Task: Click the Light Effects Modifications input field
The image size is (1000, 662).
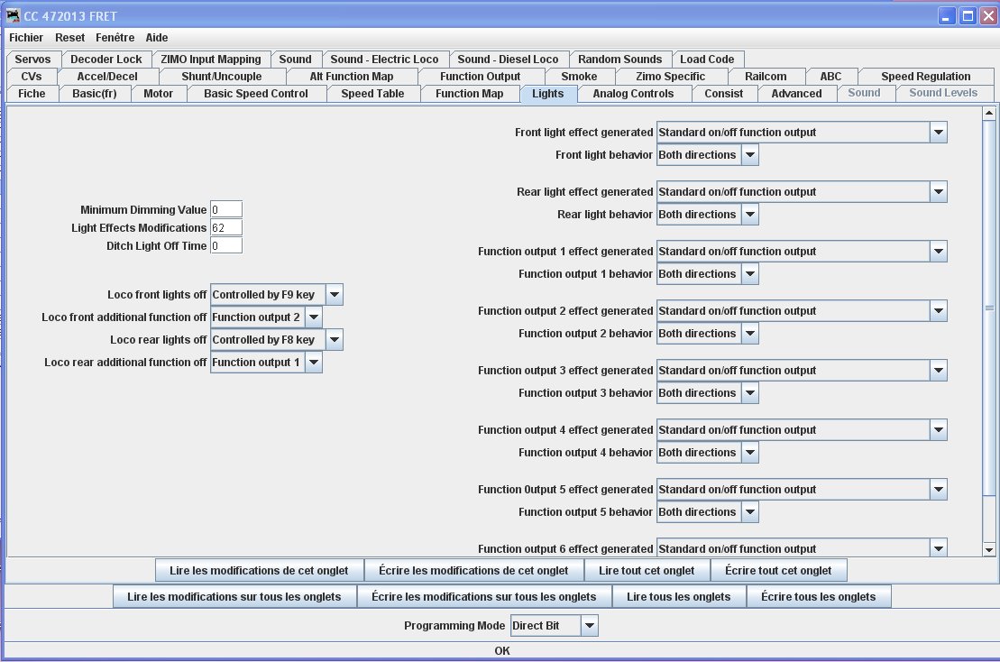Action: coord(226,227)
